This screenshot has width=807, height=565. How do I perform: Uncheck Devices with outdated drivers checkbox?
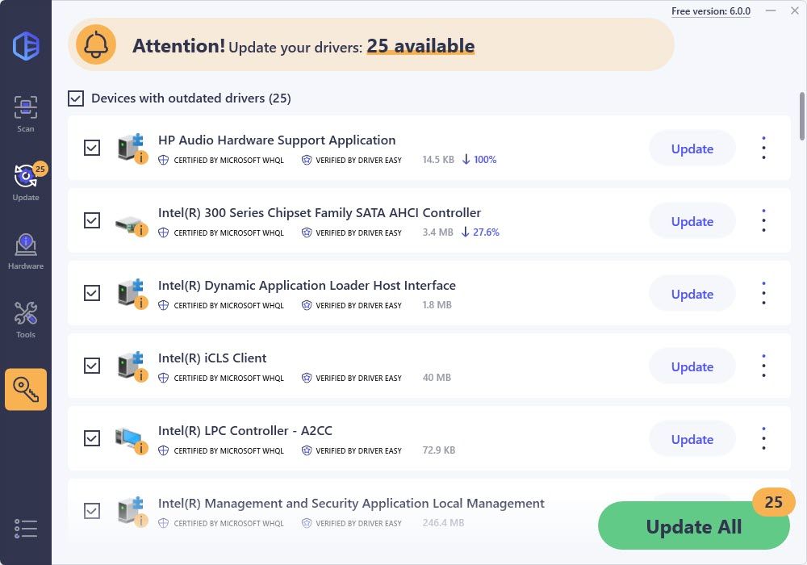[76, 98]
